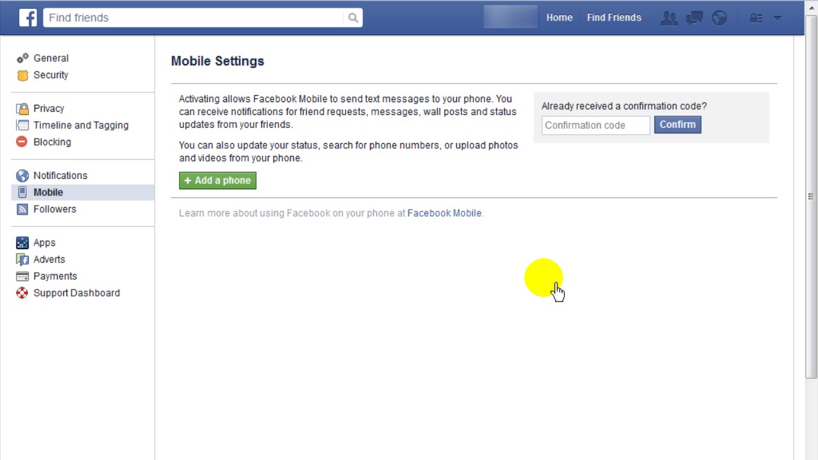This screenshot has width=818, height=460.
Task: Open Find Friends in top bar
Action: click(x=614, y=18)
